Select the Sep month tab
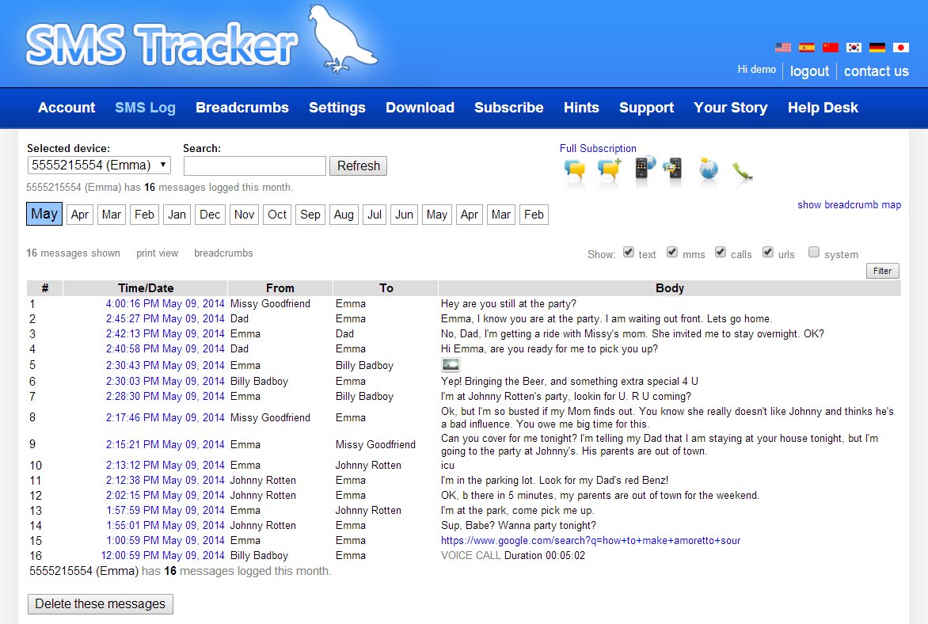Screen dimensions: 928x624 [310, 215]
